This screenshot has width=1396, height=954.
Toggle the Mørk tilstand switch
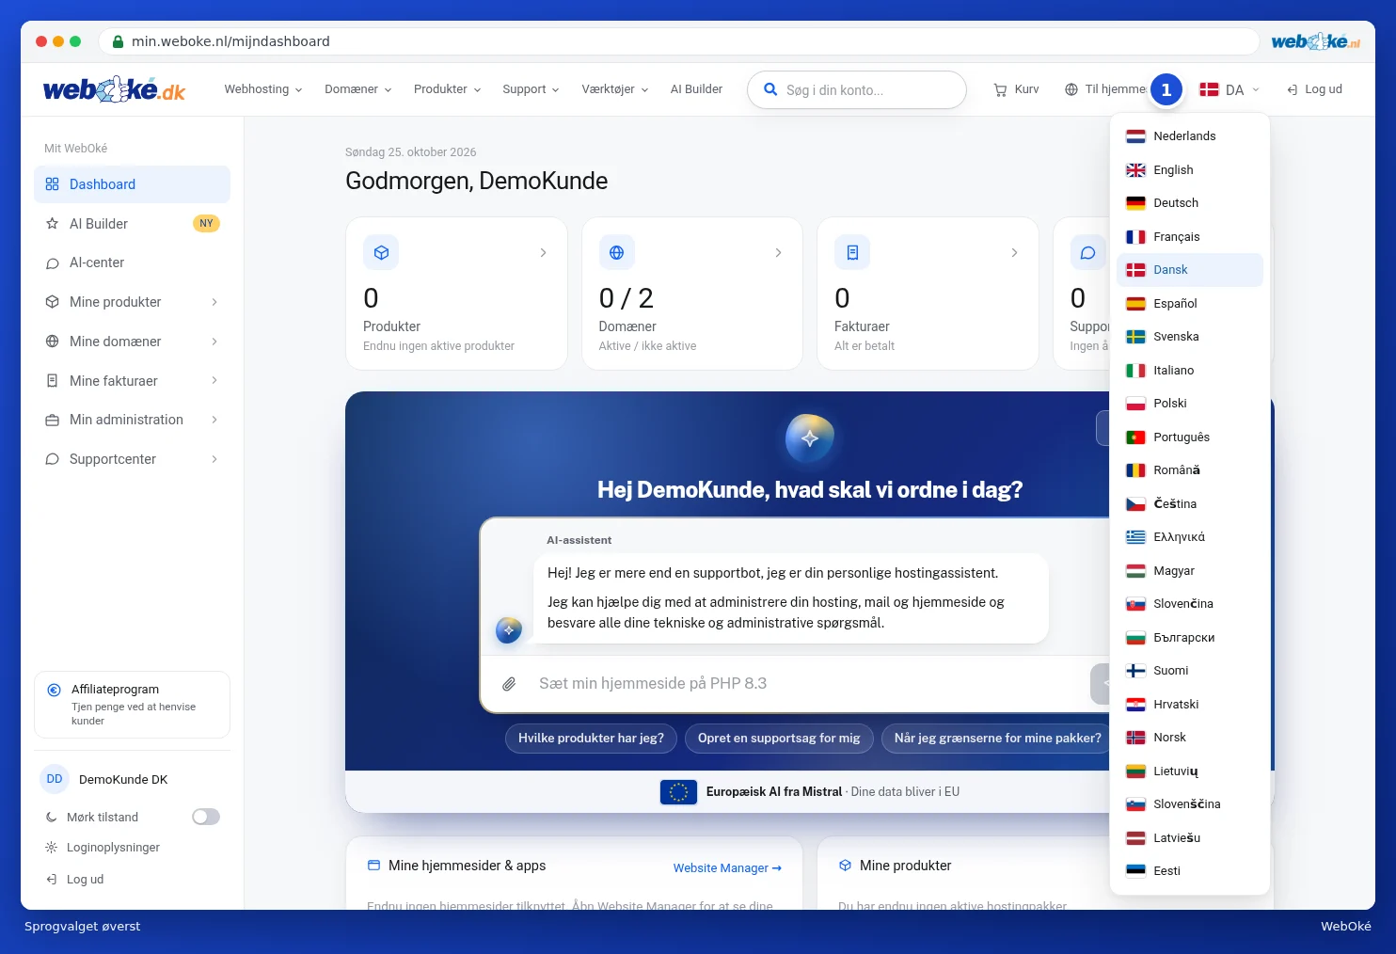click(x=206, y=817)
